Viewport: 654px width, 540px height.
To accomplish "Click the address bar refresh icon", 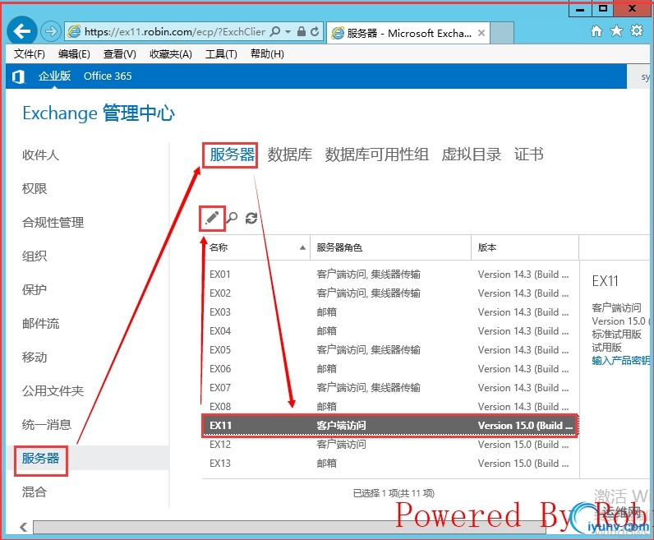I will tap(315, 31).
